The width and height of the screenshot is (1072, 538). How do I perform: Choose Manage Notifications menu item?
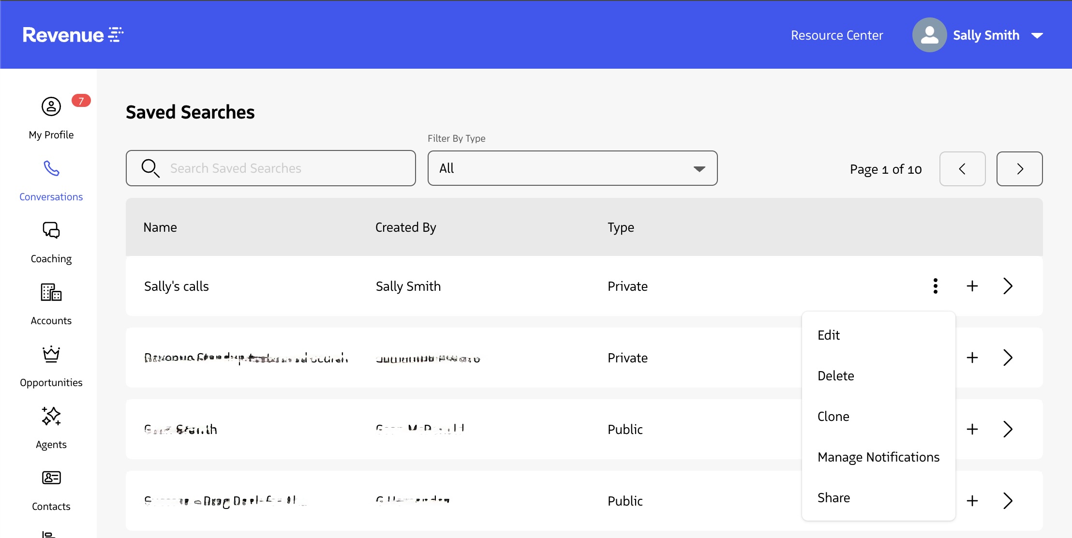878,457
